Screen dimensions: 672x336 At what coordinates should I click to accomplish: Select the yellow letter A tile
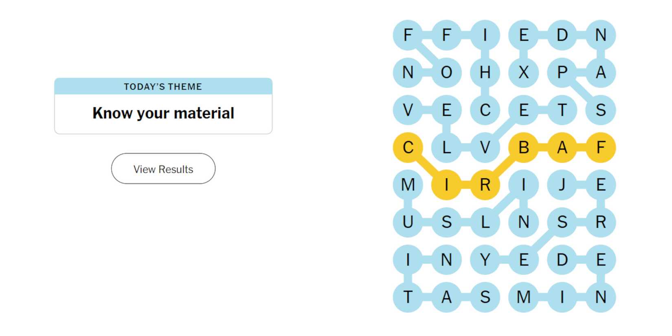coord(562,147)
